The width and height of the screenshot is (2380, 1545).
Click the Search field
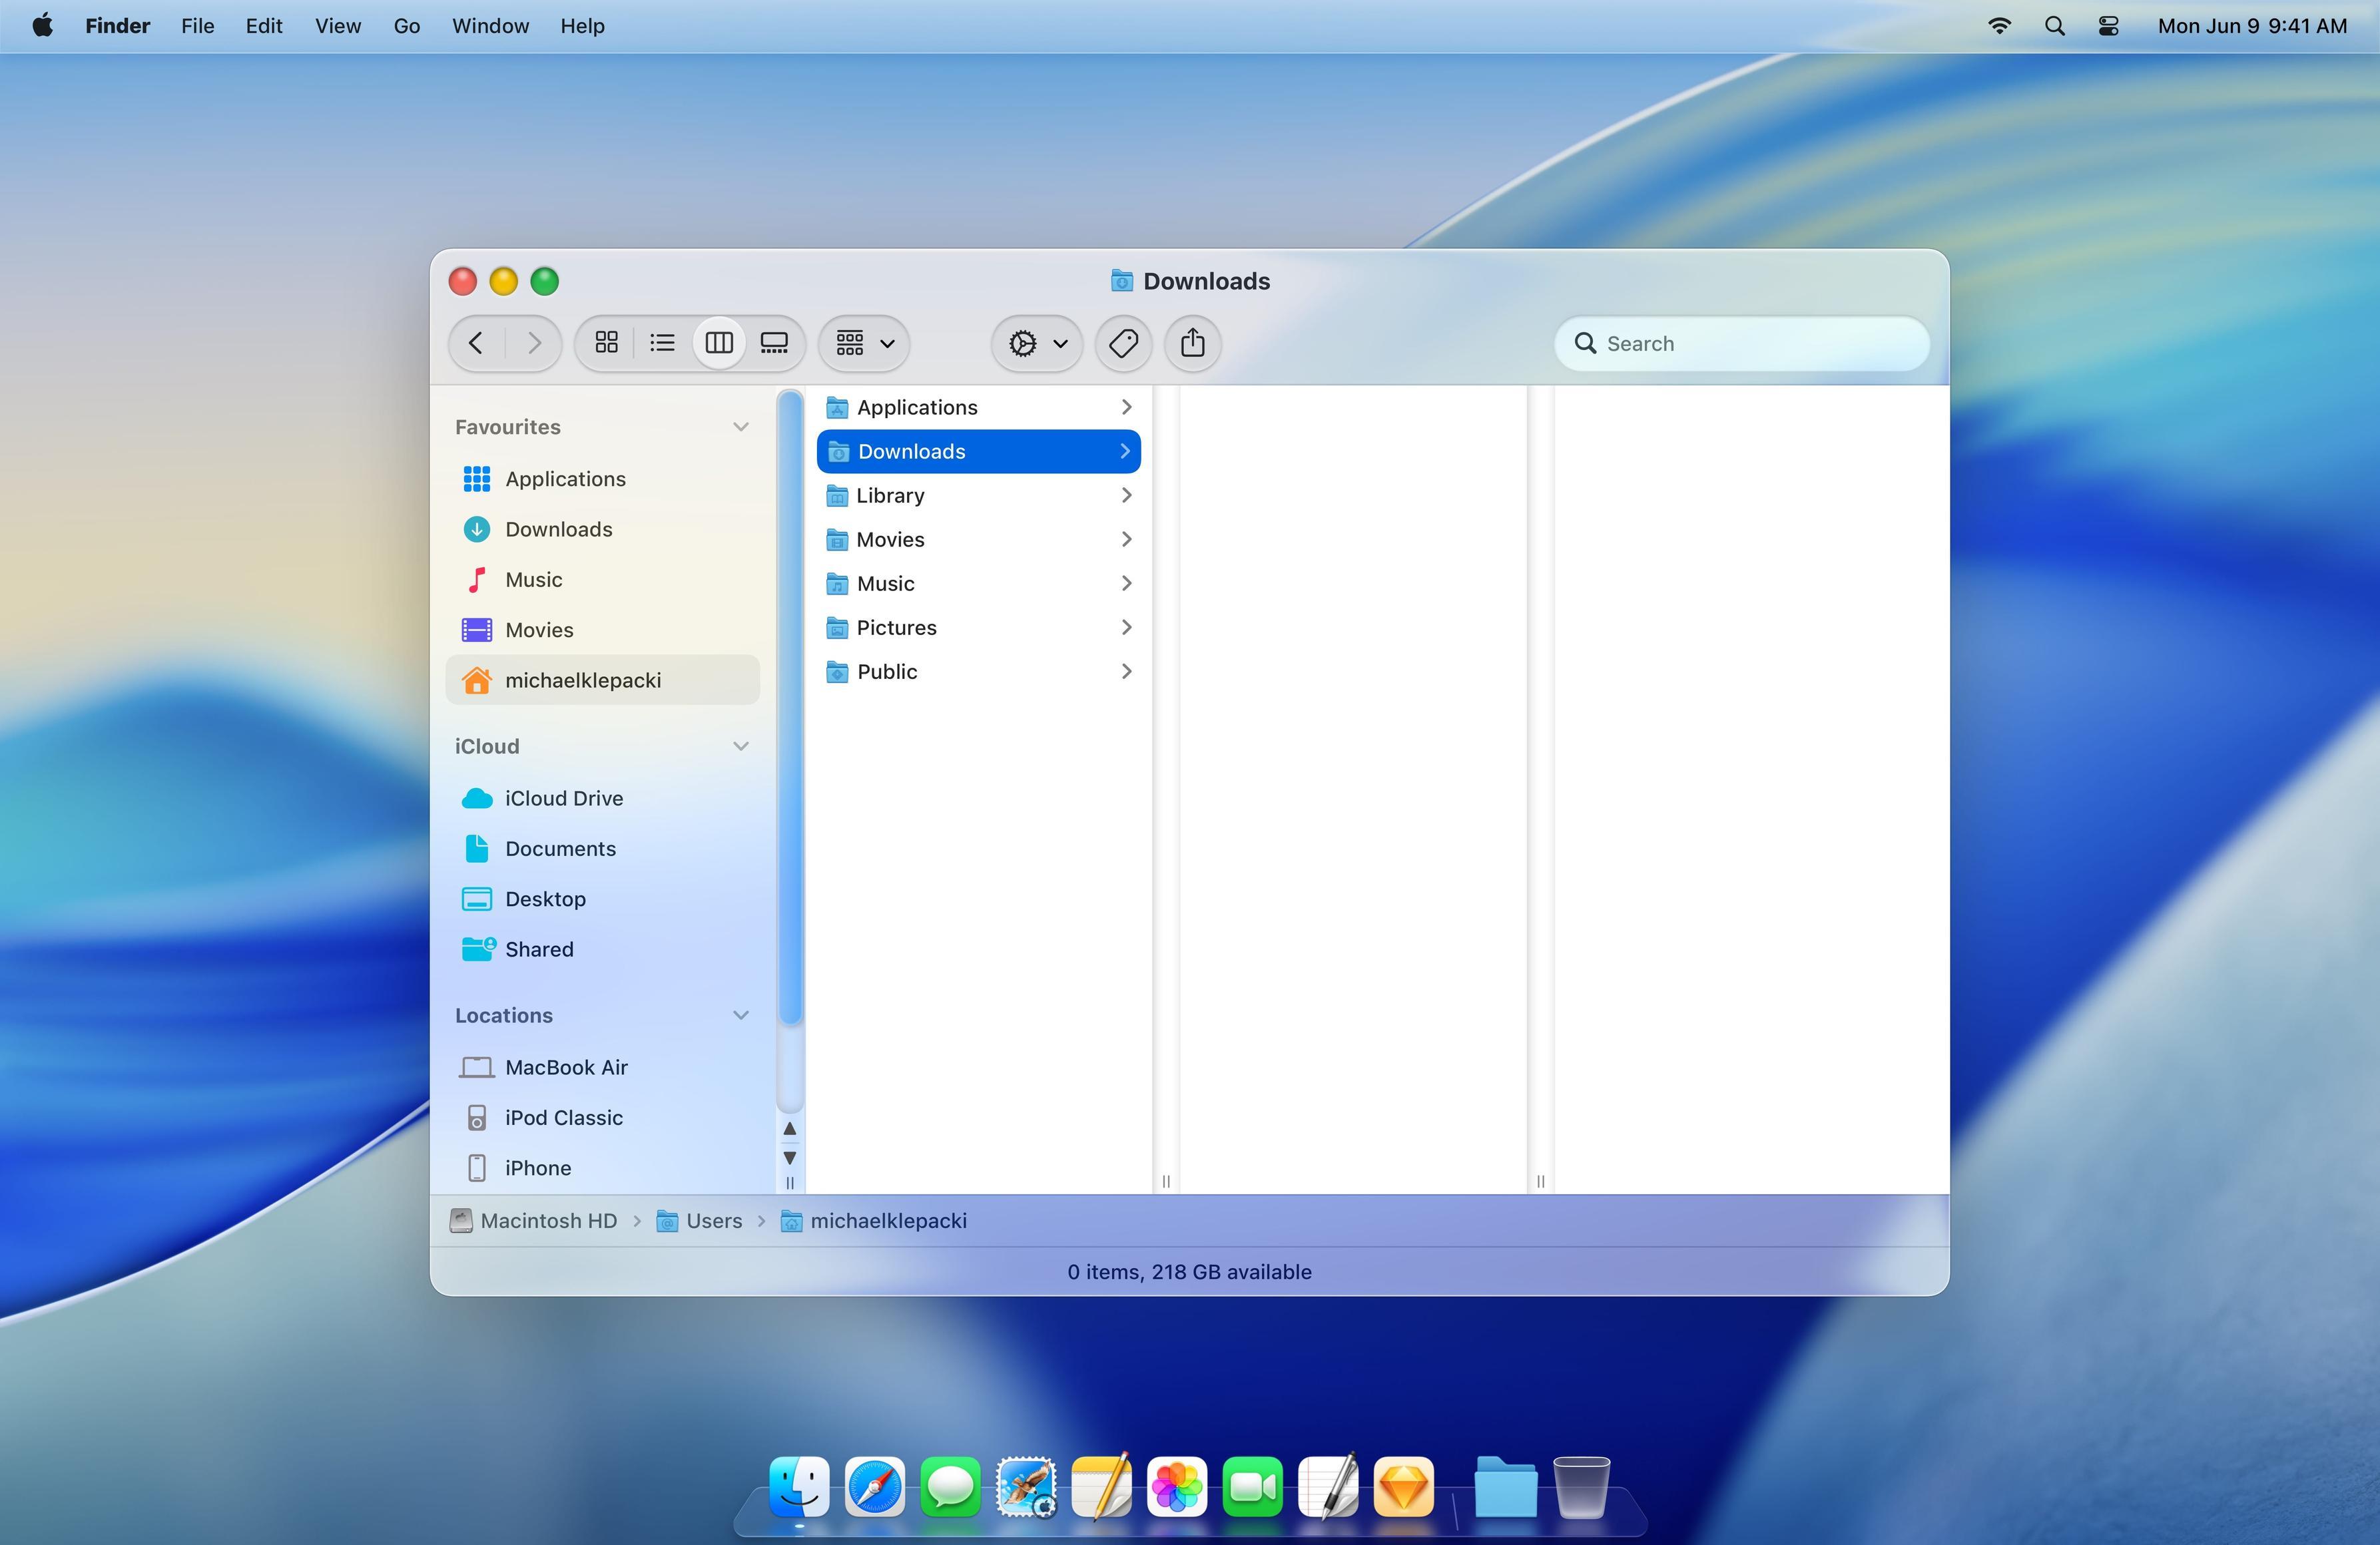click(x=1741, y=343)
